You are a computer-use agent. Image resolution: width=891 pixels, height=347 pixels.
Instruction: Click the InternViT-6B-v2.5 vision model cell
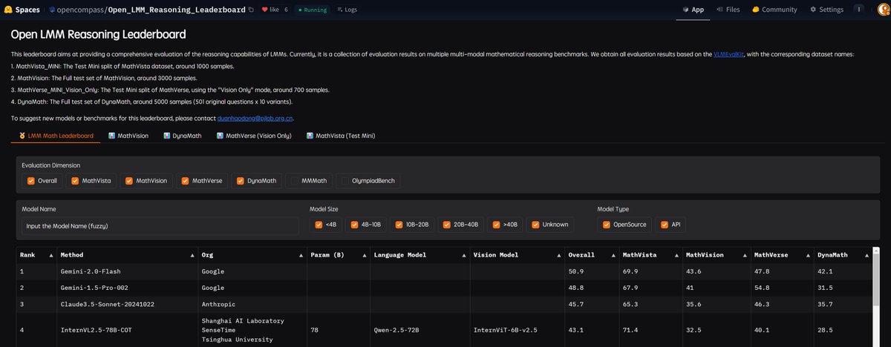point(516,329)
